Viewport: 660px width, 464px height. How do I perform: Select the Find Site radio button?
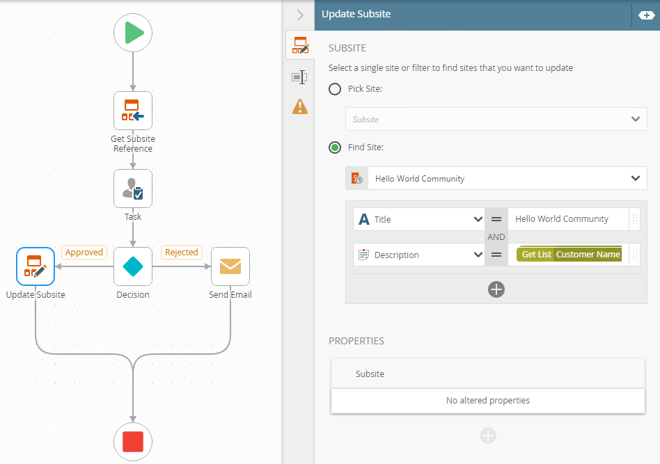[335, 147]
